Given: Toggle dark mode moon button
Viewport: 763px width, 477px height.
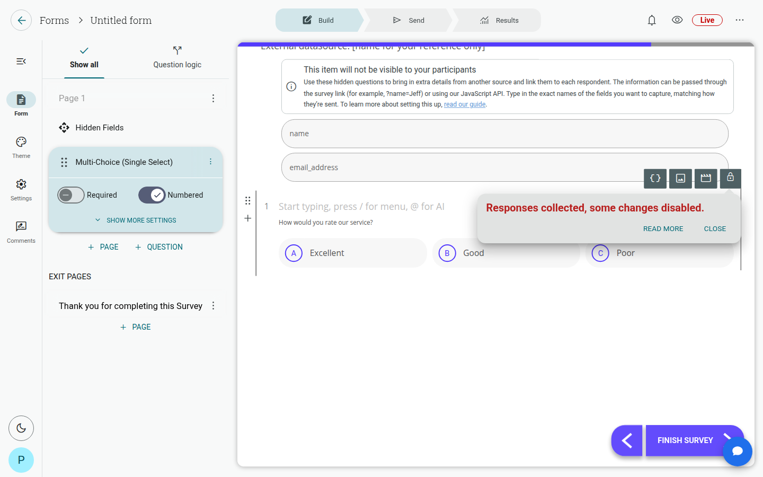Looking at the screenshot, I should tap(21, 428).
